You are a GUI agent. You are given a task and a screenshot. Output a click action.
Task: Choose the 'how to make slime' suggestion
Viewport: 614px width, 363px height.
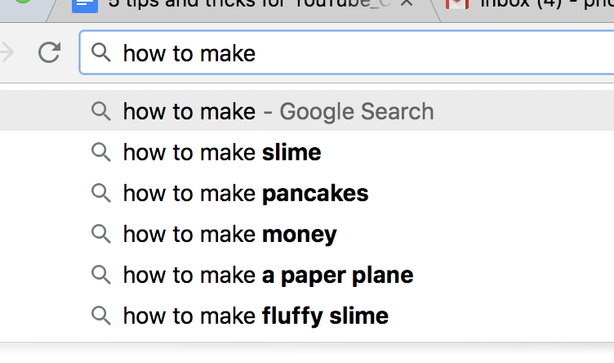click(307, 152)
